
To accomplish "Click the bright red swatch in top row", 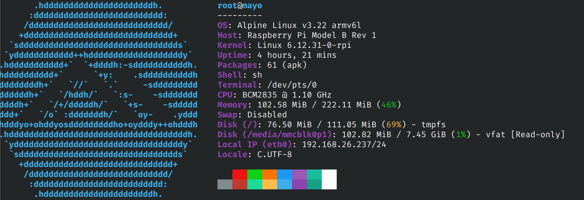I will click(240, 174).
